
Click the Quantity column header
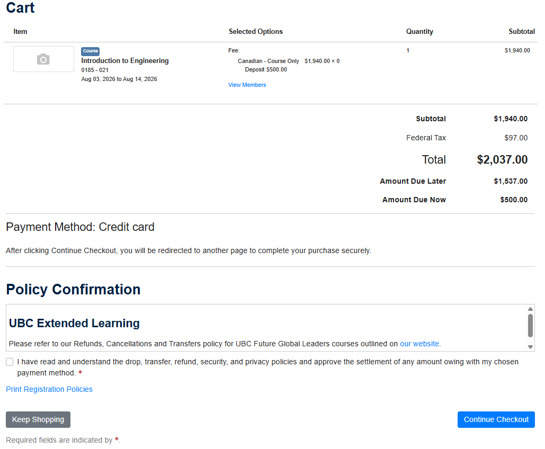pyautogui.click(x=419, y=31)
